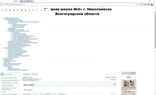Image resolution: width=156 pixels, height=95 pixels.
Task: Open the Доступная среда link
Action: click(9, 58)
